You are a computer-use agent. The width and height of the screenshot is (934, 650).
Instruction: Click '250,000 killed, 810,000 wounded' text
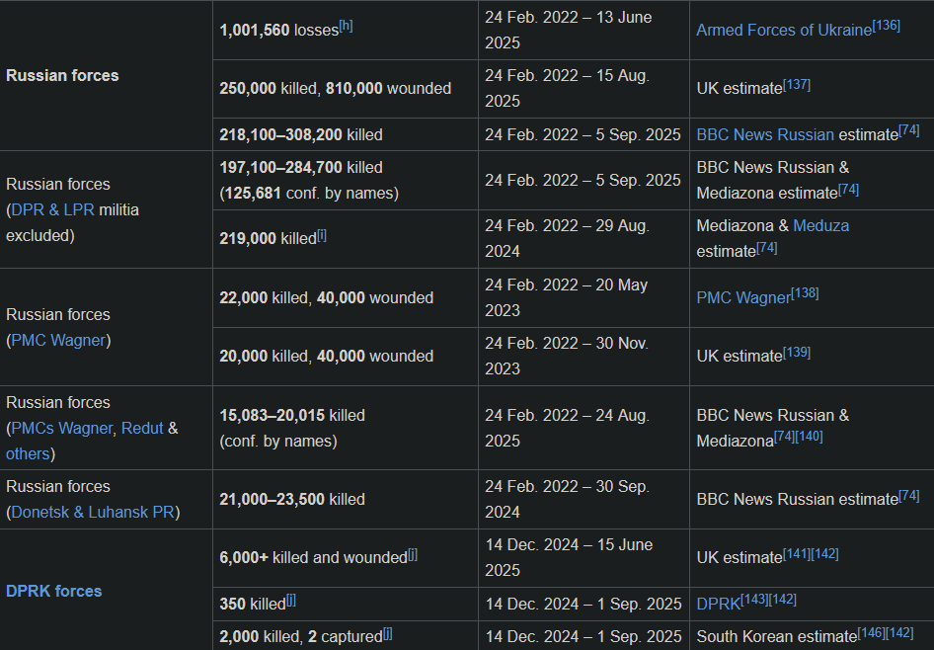(336, 89)
